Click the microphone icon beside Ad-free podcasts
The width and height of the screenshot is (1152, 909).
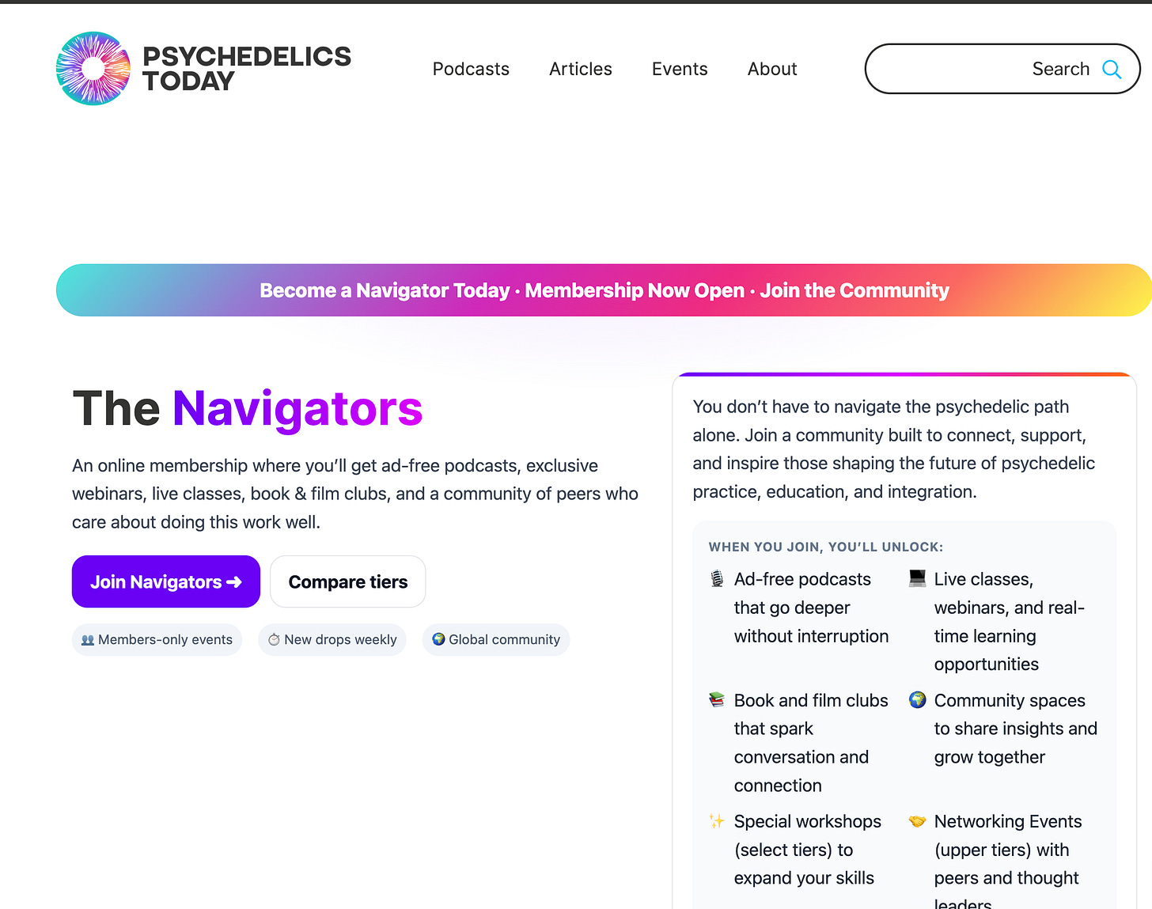[x=717, y=579]
